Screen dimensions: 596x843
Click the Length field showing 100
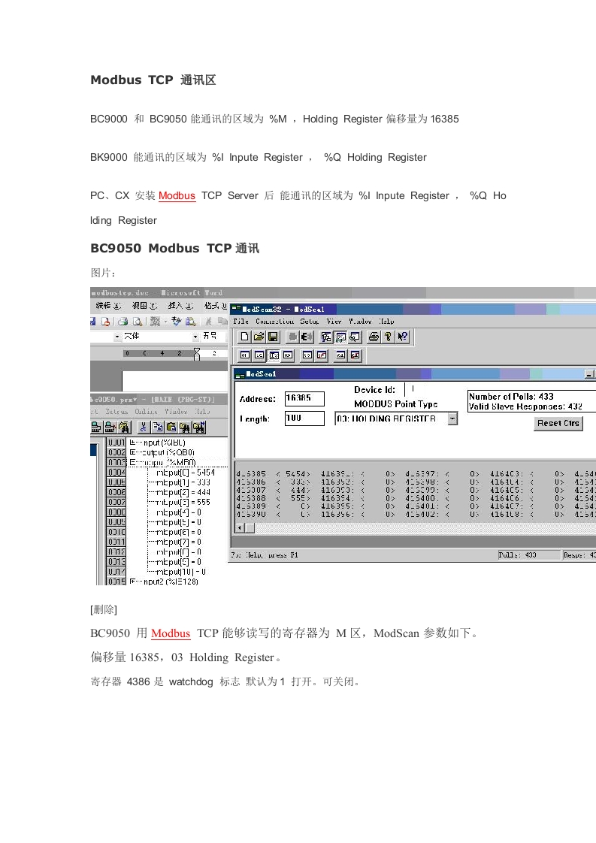304,418
